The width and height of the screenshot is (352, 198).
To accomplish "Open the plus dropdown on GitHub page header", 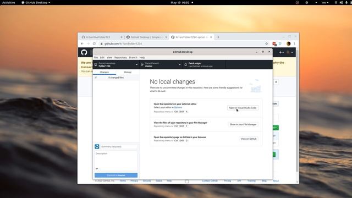I will point(281,52).
